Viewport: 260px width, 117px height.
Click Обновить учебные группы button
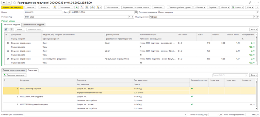[180, 7]
